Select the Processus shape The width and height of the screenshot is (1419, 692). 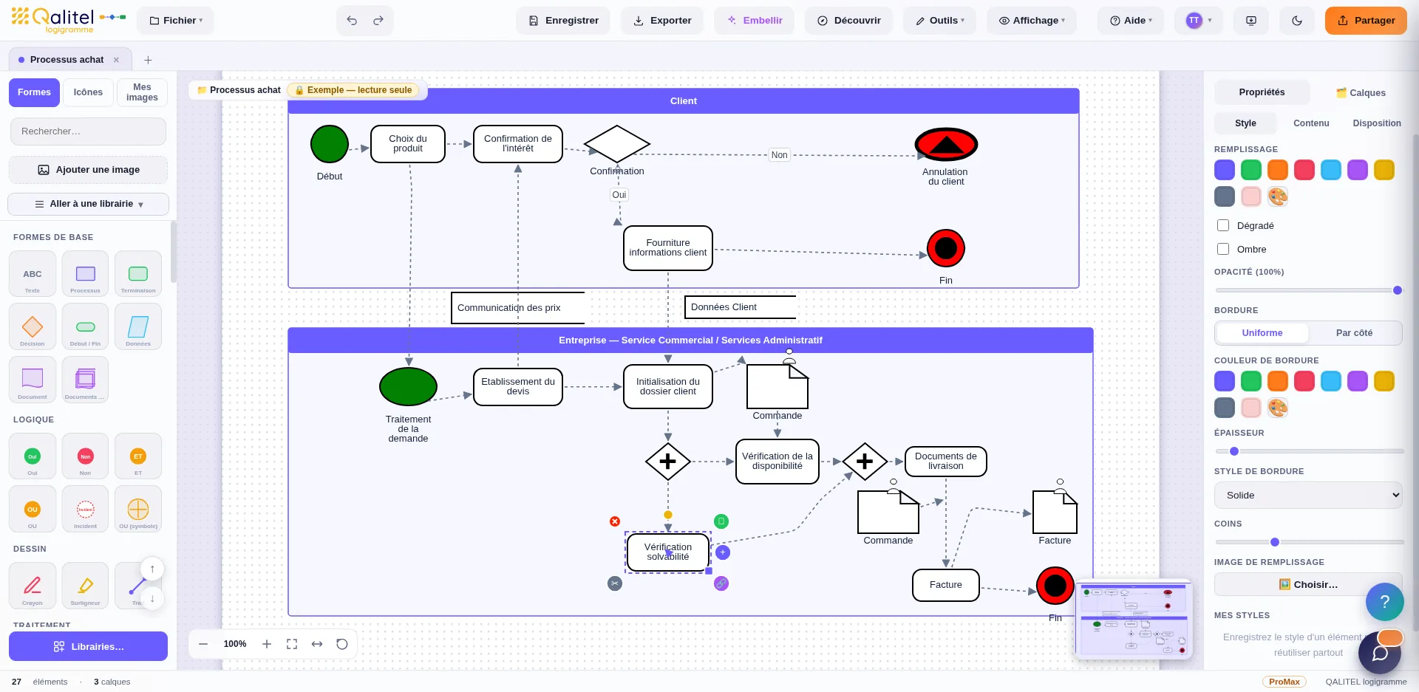pos(85,274)
